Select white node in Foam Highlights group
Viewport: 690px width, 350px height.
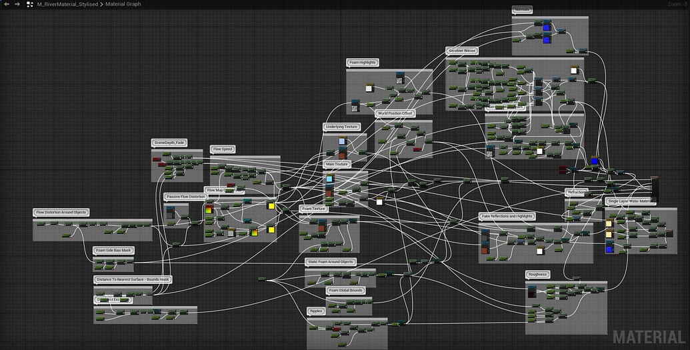369,87
